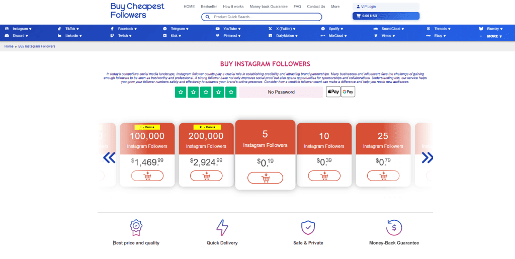Click the Instagram logo icon in navbar
This screenshot has width=515, height=259.
click(7, 29)
